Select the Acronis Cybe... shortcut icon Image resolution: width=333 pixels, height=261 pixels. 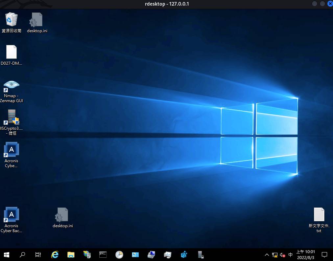coord(11,155)
